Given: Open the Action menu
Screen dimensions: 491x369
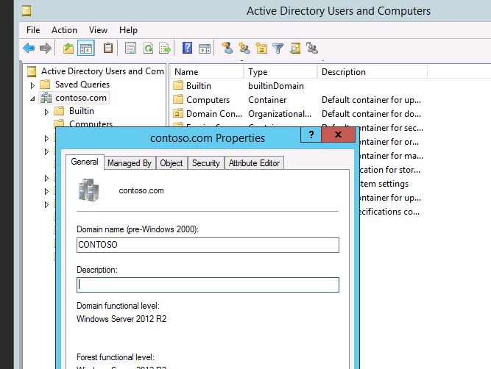Looking at the screenshot, I should pyautogui.click(x=64, y=30).
